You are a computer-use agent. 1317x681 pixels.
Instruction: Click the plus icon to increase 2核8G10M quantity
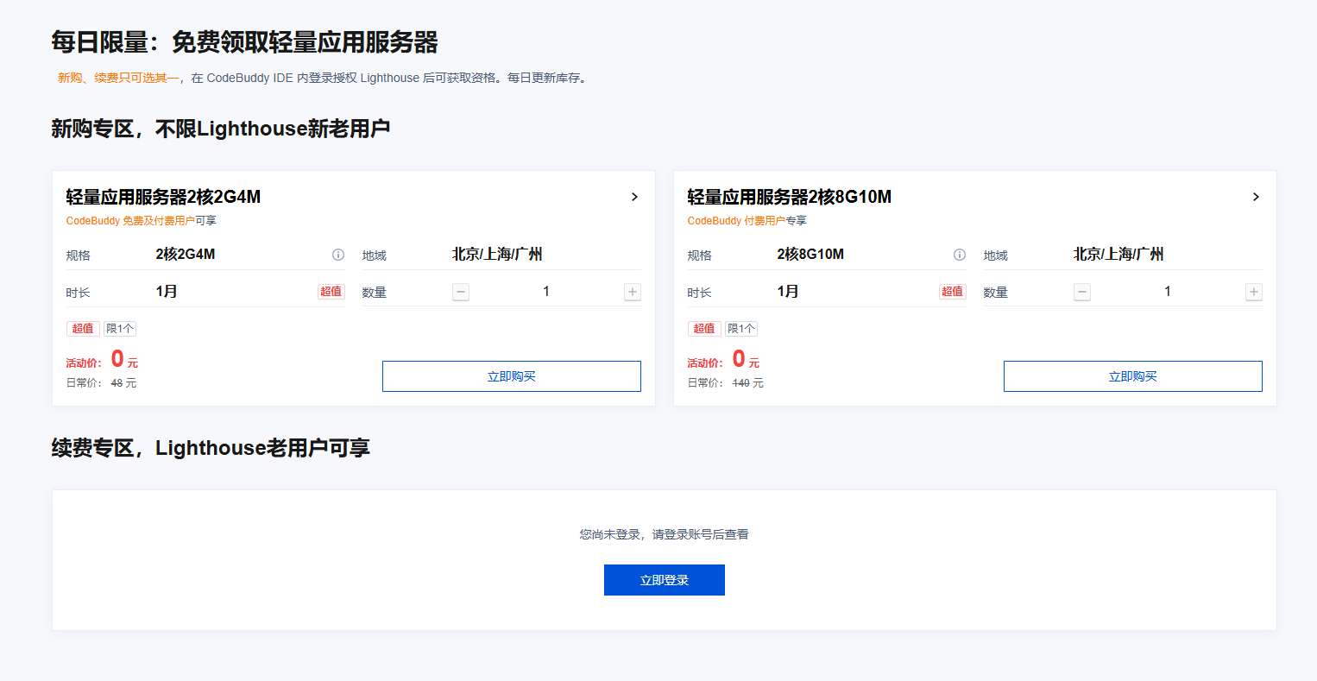coord(1253,292)
